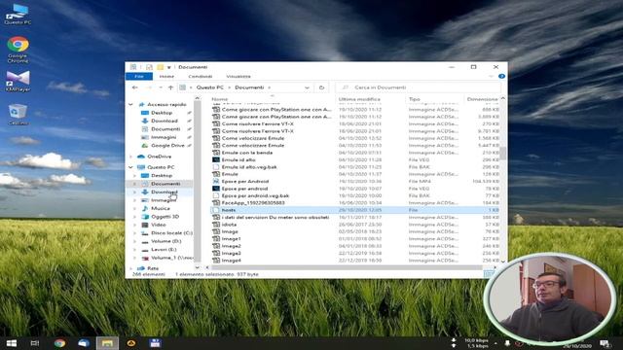Open the address bar history dropdown
Image resolution: width=623 pixels, height=350 pixels.
click(307, 87)
